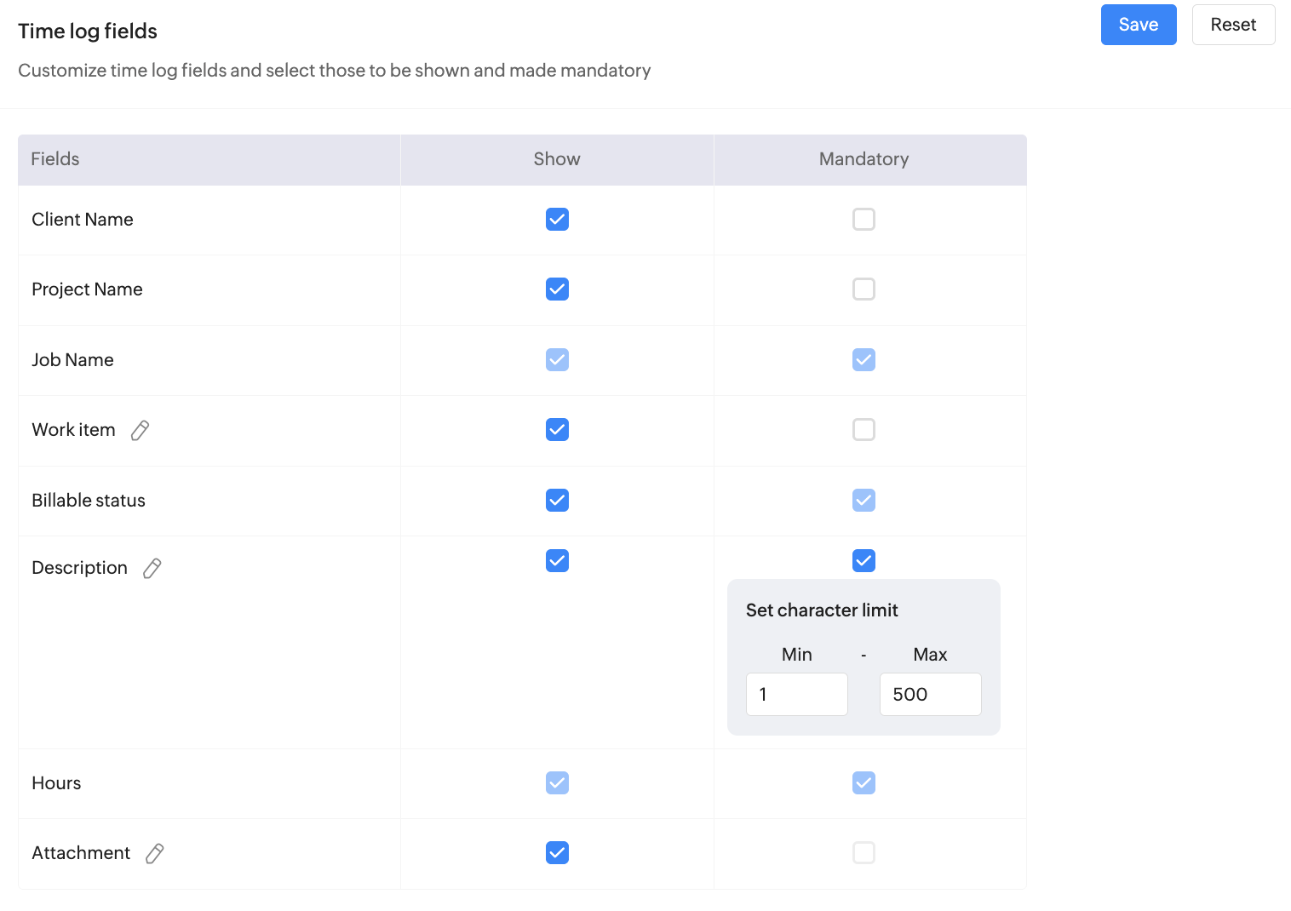Uncheck Show for Project Name
Viewport: 1291px width, 911px height.
[x=557, y=289]
